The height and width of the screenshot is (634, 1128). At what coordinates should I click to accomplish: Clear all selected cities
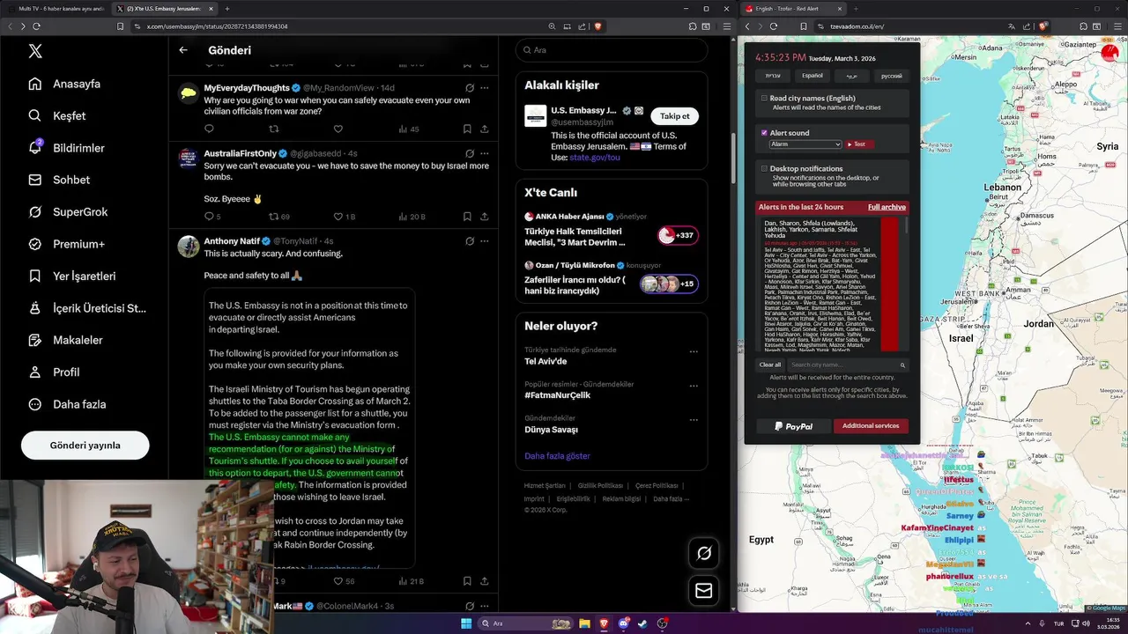(x=770, y=365)
